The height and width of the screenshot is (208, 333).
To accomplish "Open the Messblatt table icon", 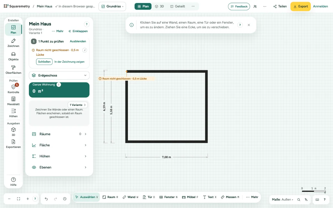I will coord(13,101).
